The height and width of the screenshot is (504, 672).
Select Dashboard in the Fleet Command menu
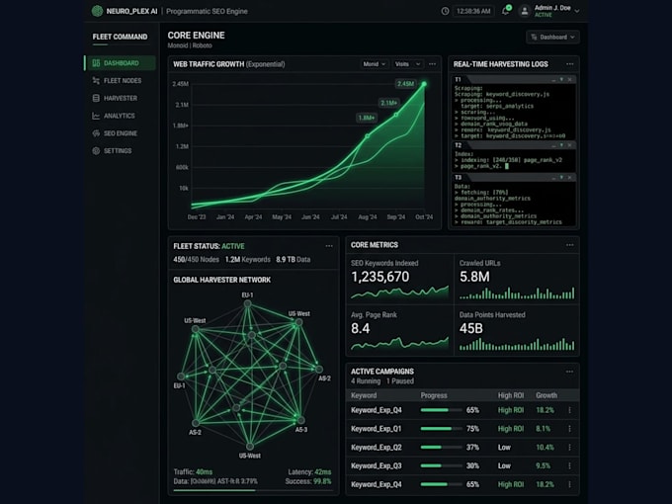coord(120,63)
